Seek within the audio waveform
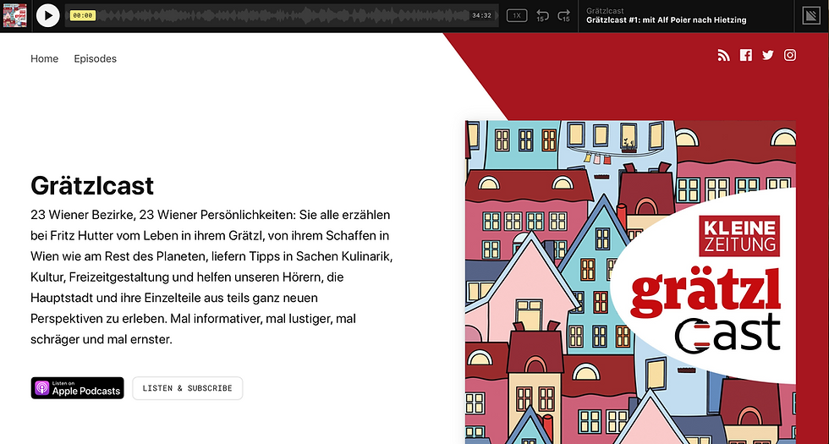829x444 pixels. click(x=281, y=16)
